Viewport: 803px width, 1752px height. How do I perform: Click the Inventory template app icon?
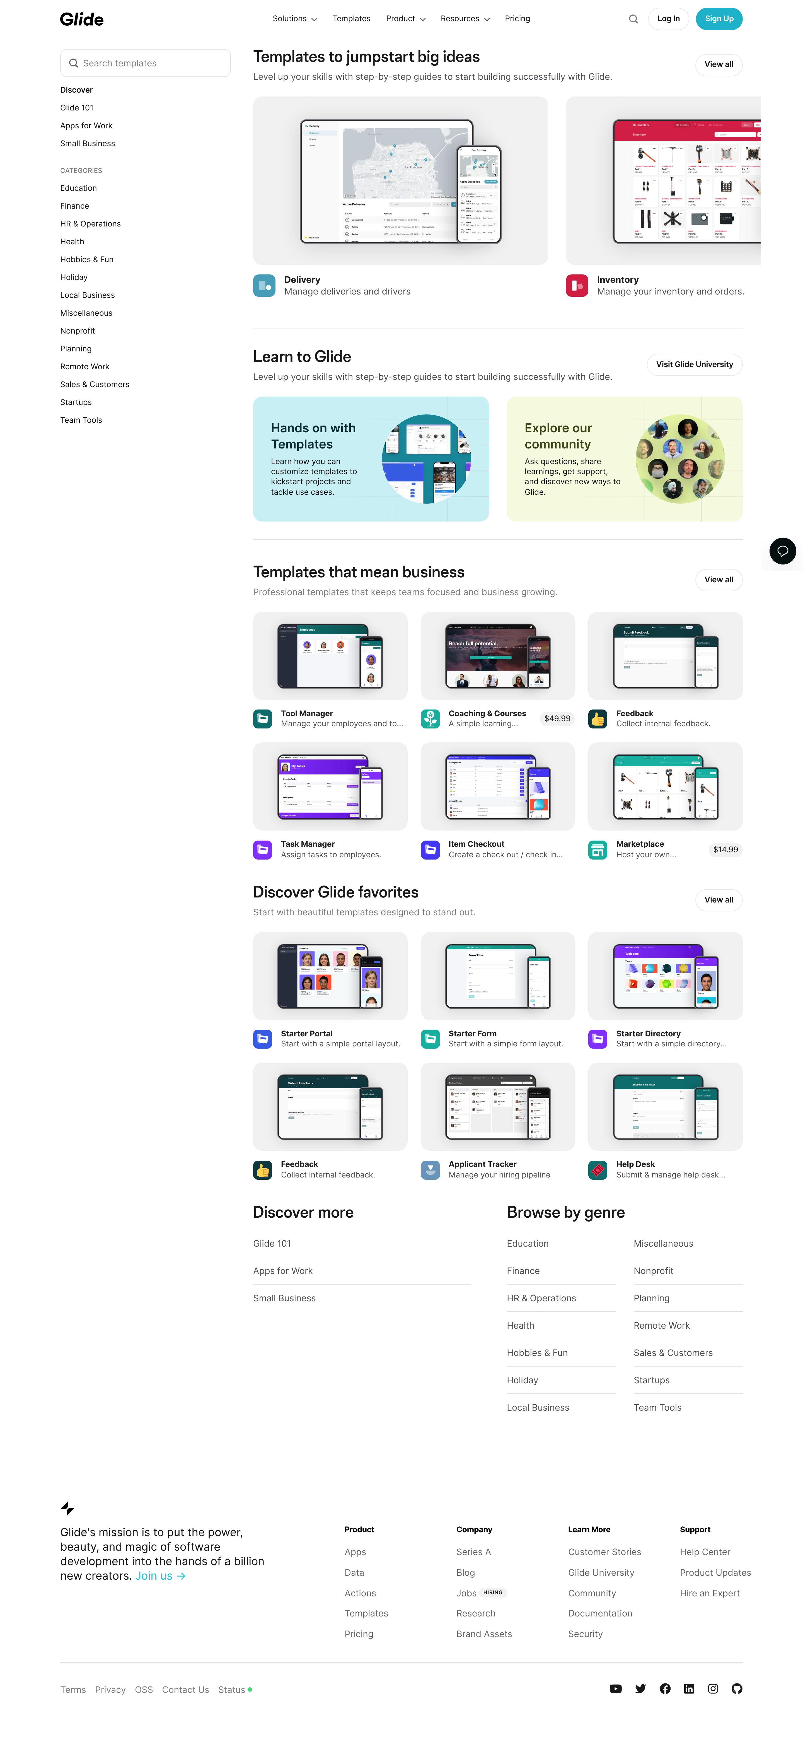click(x=577, y=286)
